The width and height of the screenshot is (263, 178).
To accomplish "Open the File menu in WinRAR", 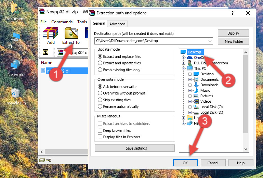I will point(43,22).
